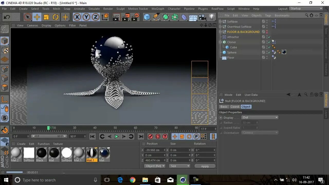Open Google Chrome from the taskbar
Image resolution: width=329 pixels, height=185 pixels.
133,180
